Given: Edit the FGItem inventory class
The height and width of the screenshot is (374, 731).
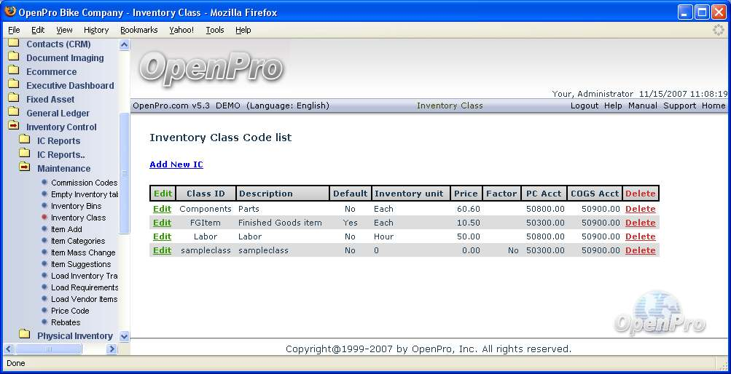Looking at the screenshot, I should (162, 223).
